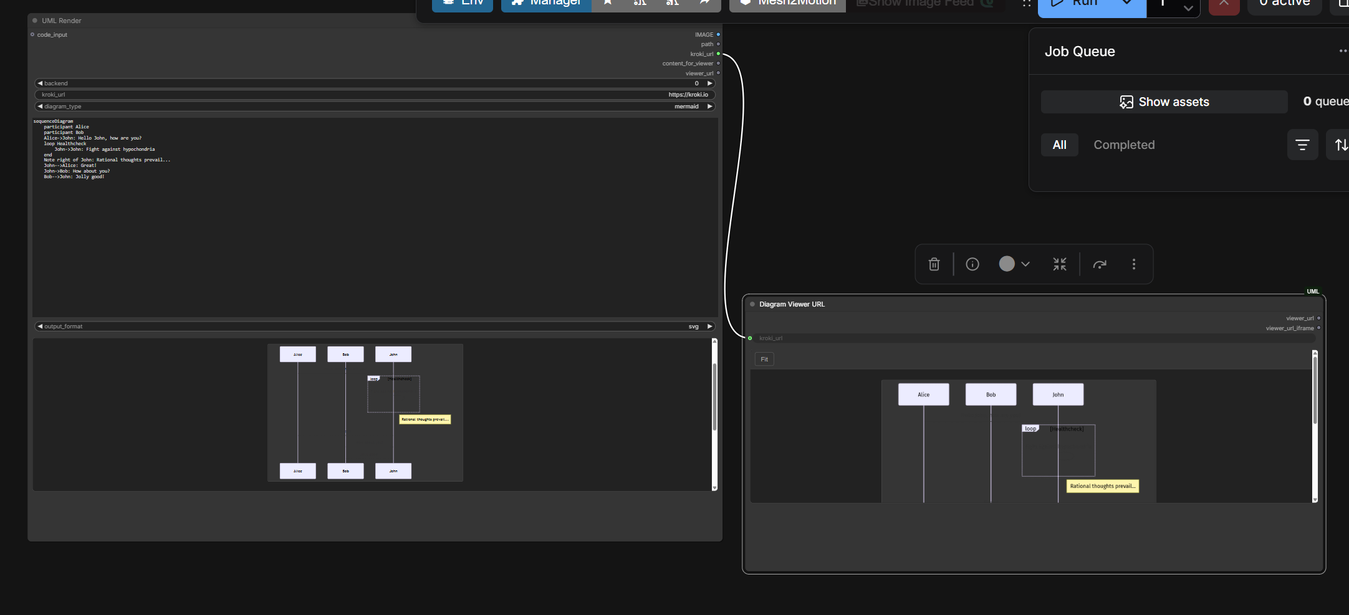Click the IMAGE output socket of UML Render

click(718, 34)
